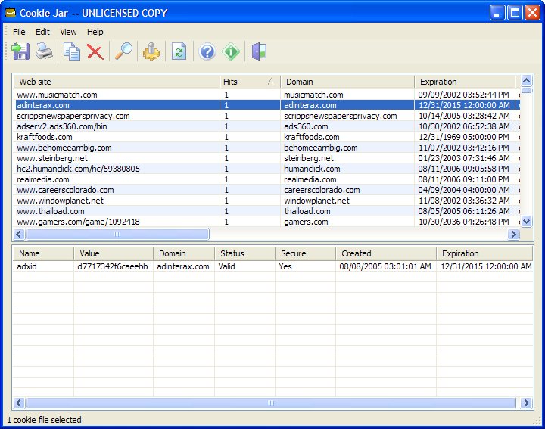Click the Copy icon in toolbar

click(72, 51)
